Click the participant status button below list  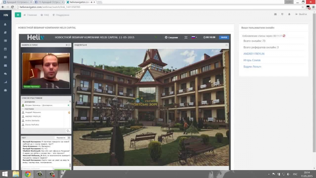click(x=68, y=131)
